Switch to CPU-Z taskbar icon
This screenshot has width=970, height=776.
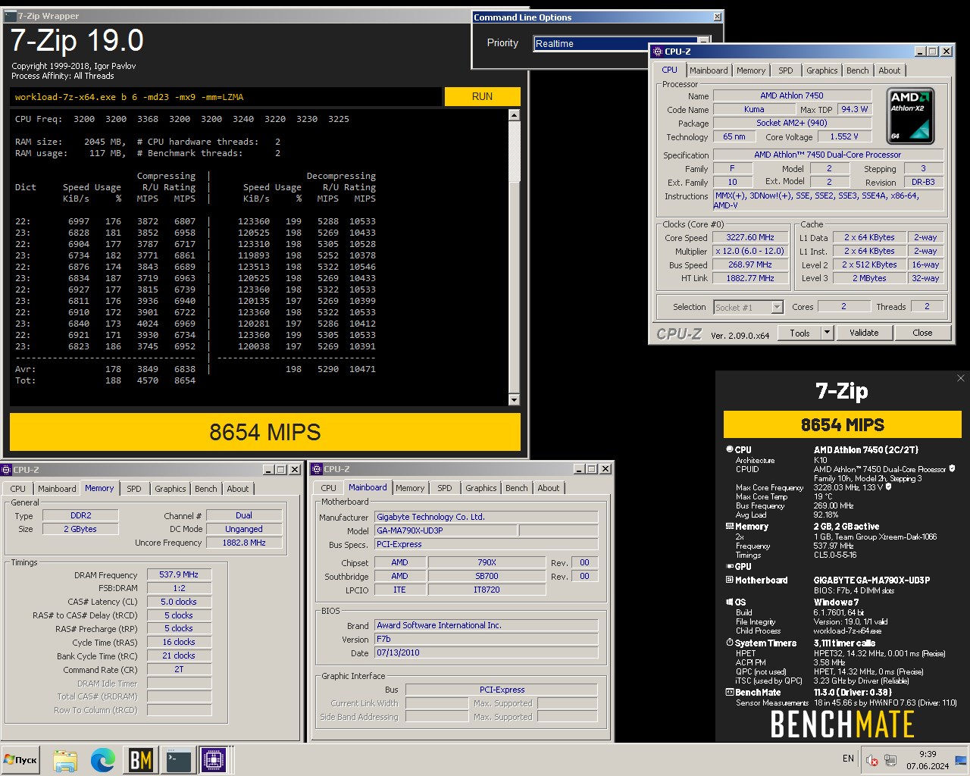pos(214,760)
